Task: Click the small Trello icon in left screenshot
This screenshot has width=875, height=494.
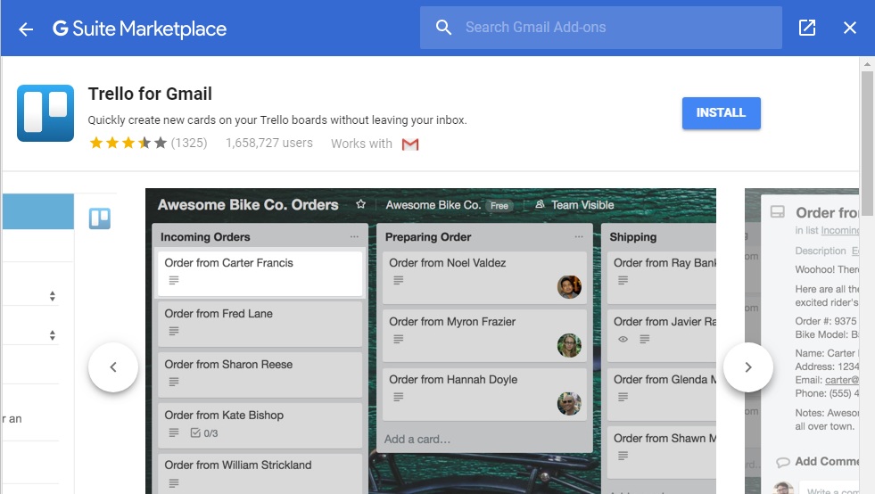Action: (x=99, y=218)
